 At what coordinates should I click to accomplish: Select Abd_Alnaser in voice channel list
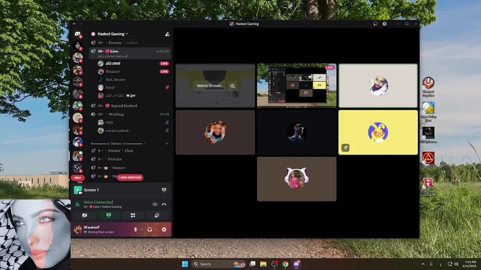tap(115, 79)
